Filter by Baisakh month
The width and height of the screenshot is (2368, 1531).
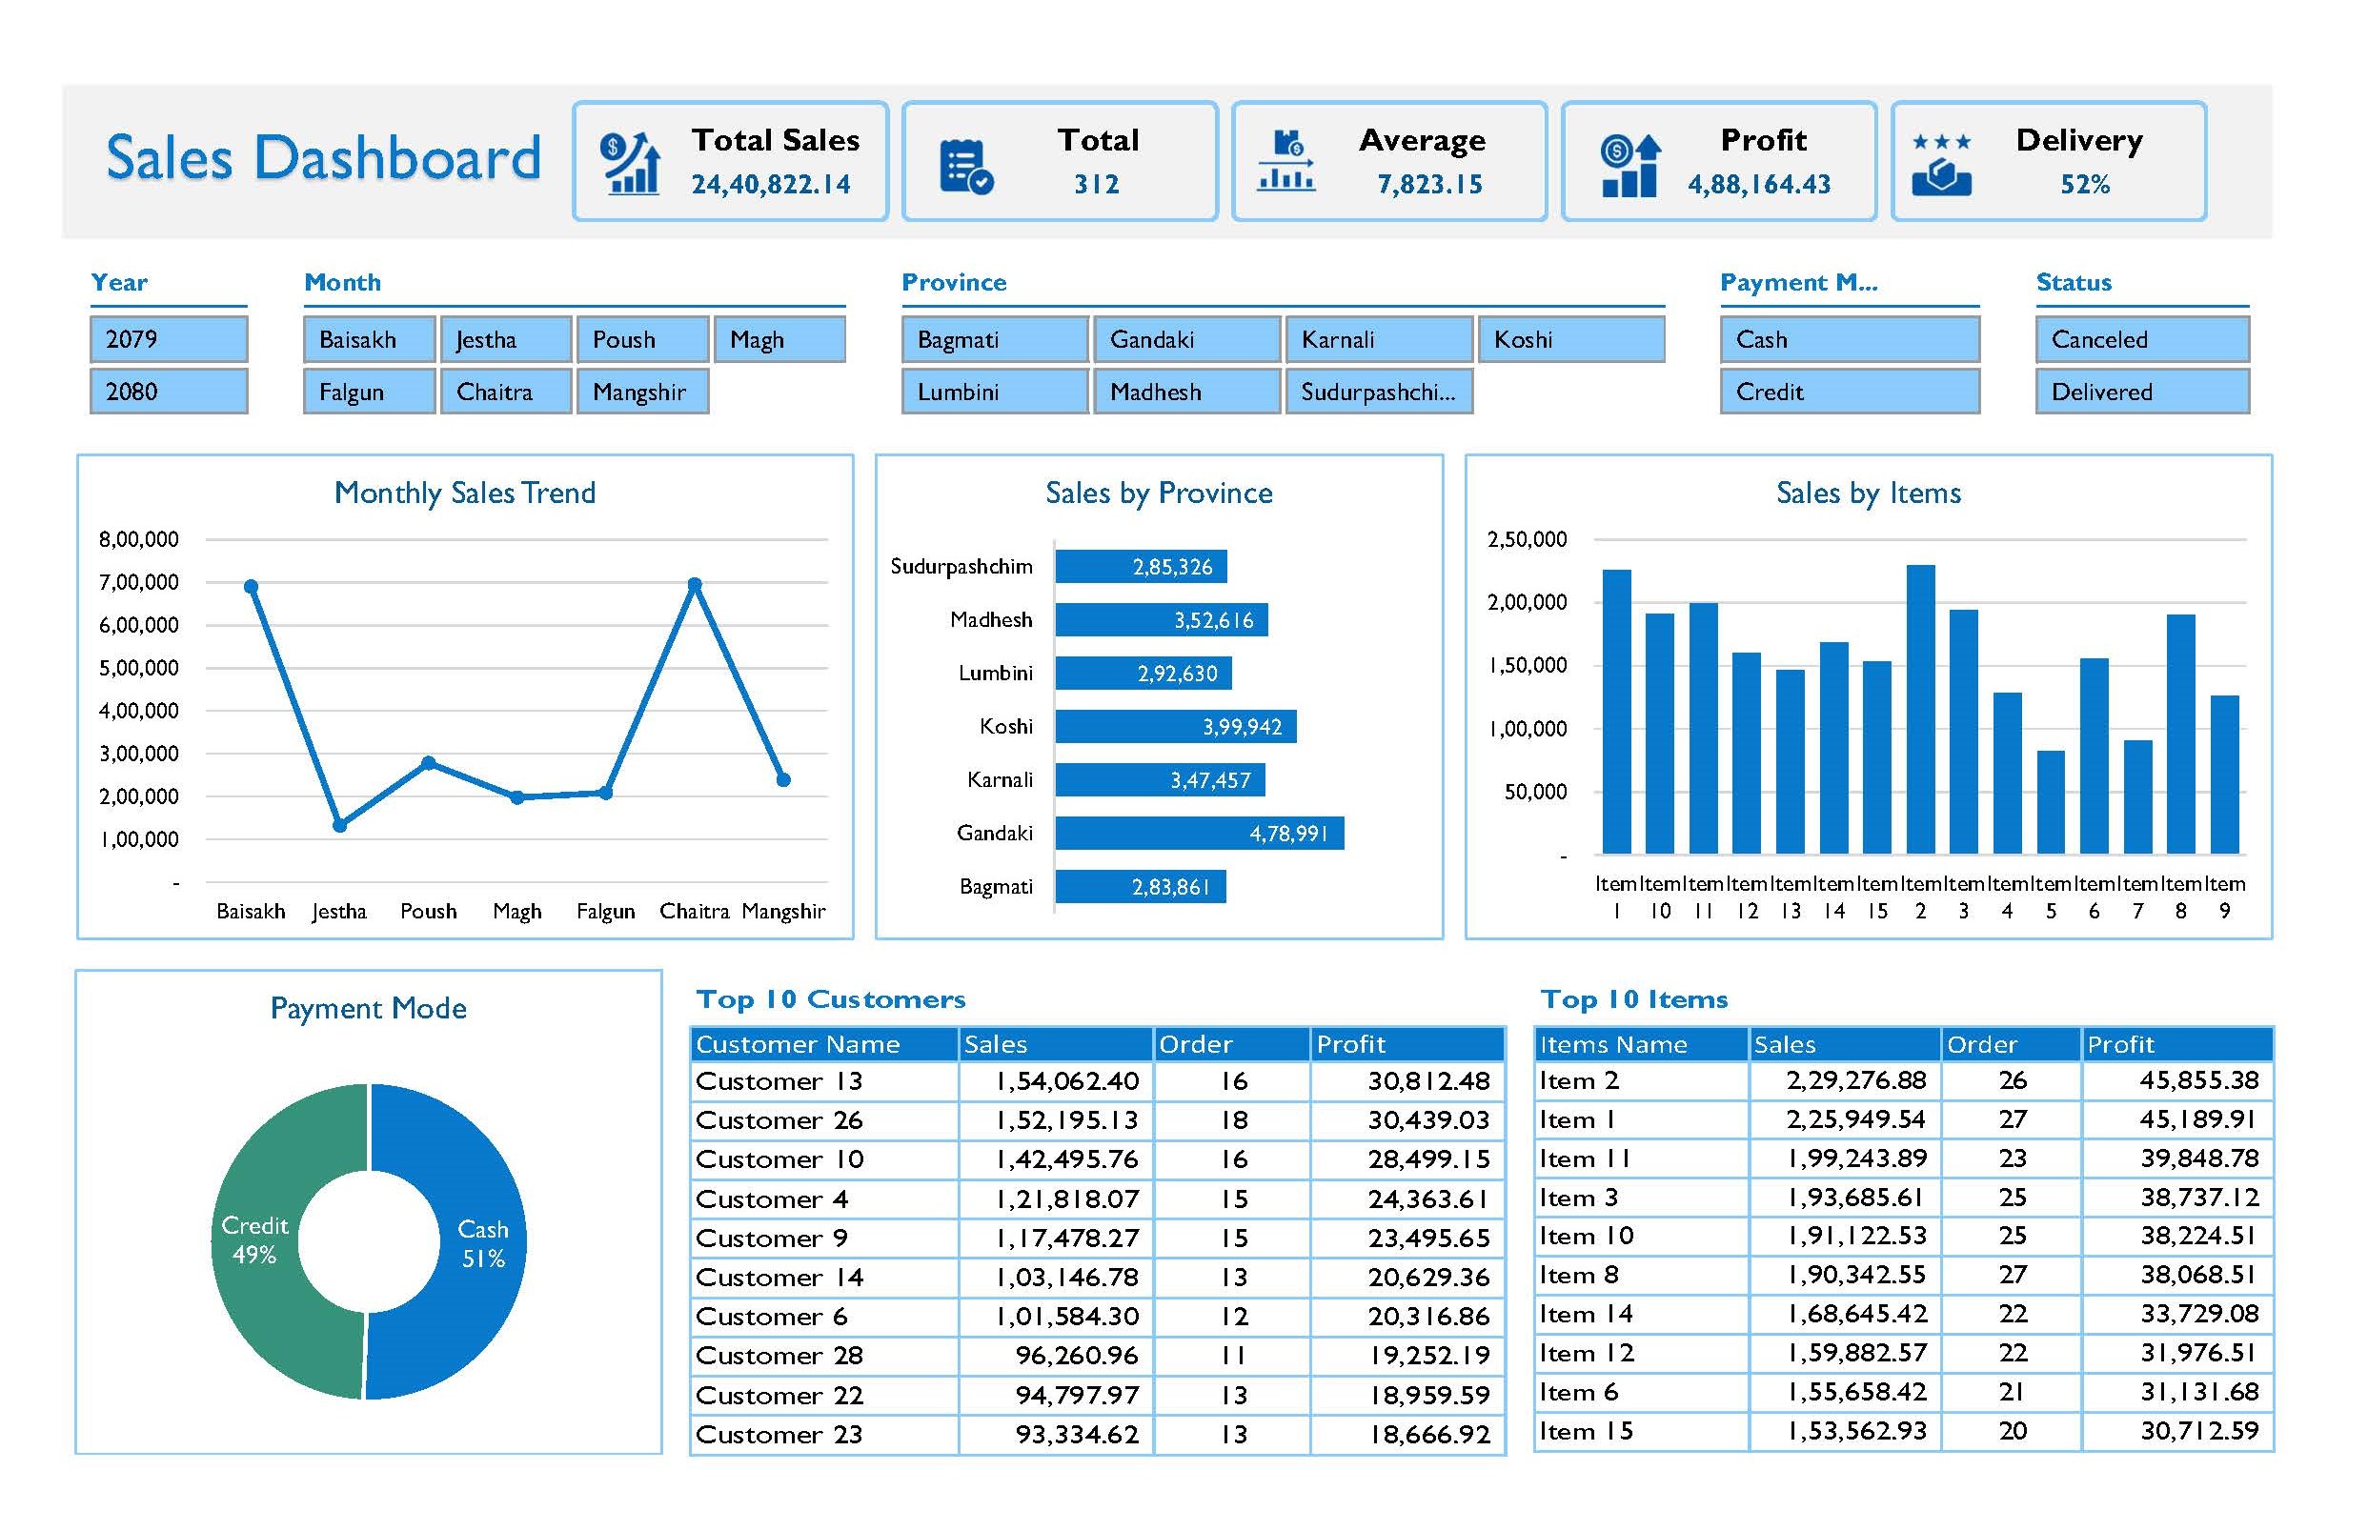[369, 339]
